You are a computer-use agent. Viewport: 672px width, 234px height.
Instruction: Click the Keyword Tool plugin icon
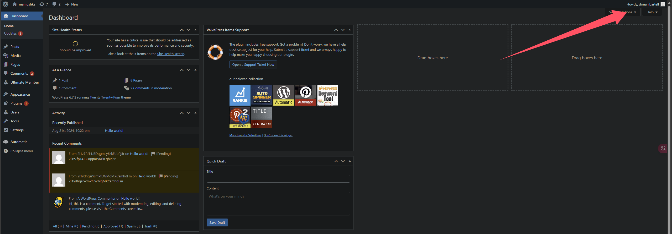click(x=327, y=95)
